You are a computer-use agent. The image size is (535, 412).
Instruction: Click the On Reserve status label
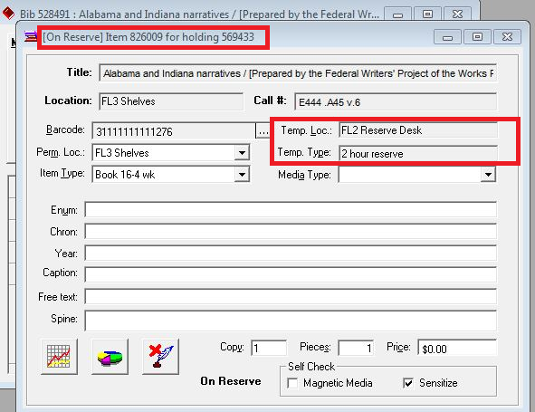point(231,381)
